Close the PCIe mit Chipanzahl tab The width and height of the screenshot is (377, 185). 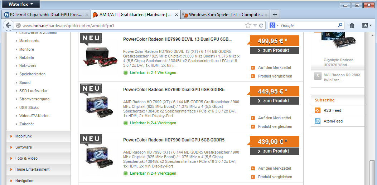pyautogui.click(x=87, y=15)
